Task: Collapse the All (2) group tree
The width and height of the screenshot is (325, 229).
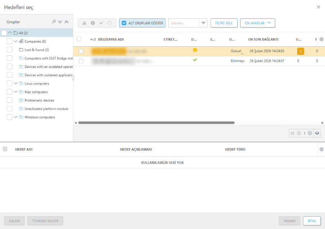Action: click(10, 33)
